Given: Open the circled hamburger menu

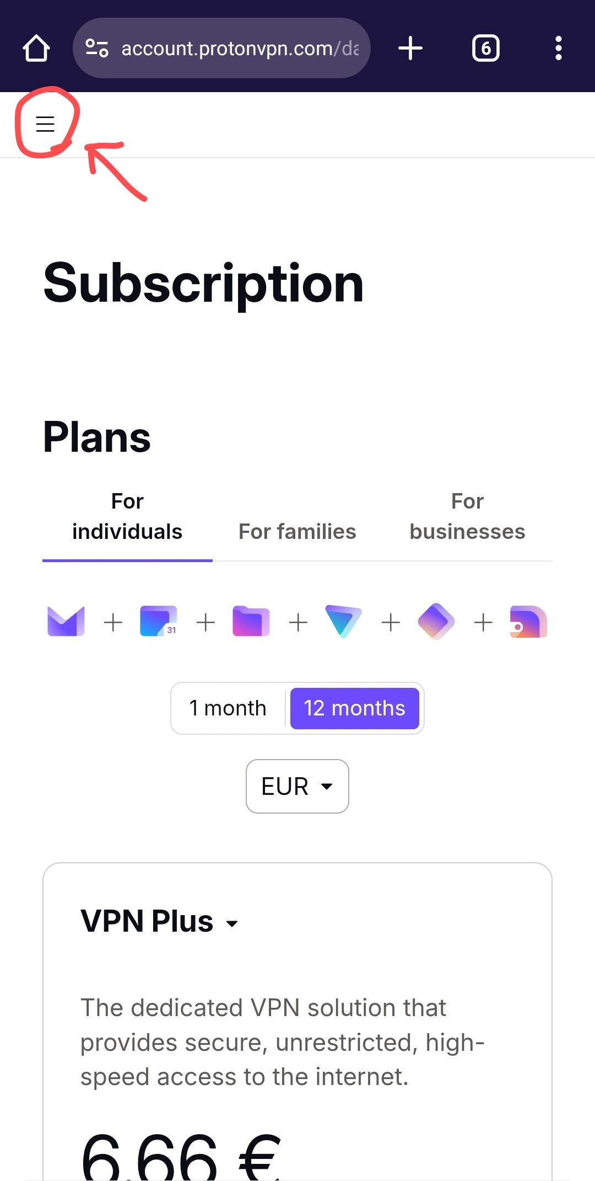Looking at the screenshot, I should [45, 124].
